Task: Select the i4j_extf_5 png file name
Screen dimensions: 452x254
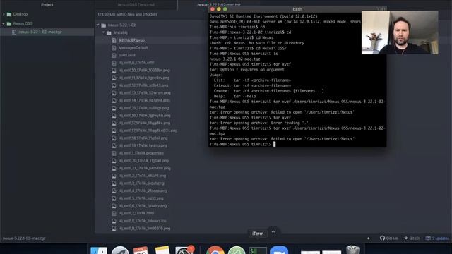Action: pyautogui.click(x=141, y=198)
